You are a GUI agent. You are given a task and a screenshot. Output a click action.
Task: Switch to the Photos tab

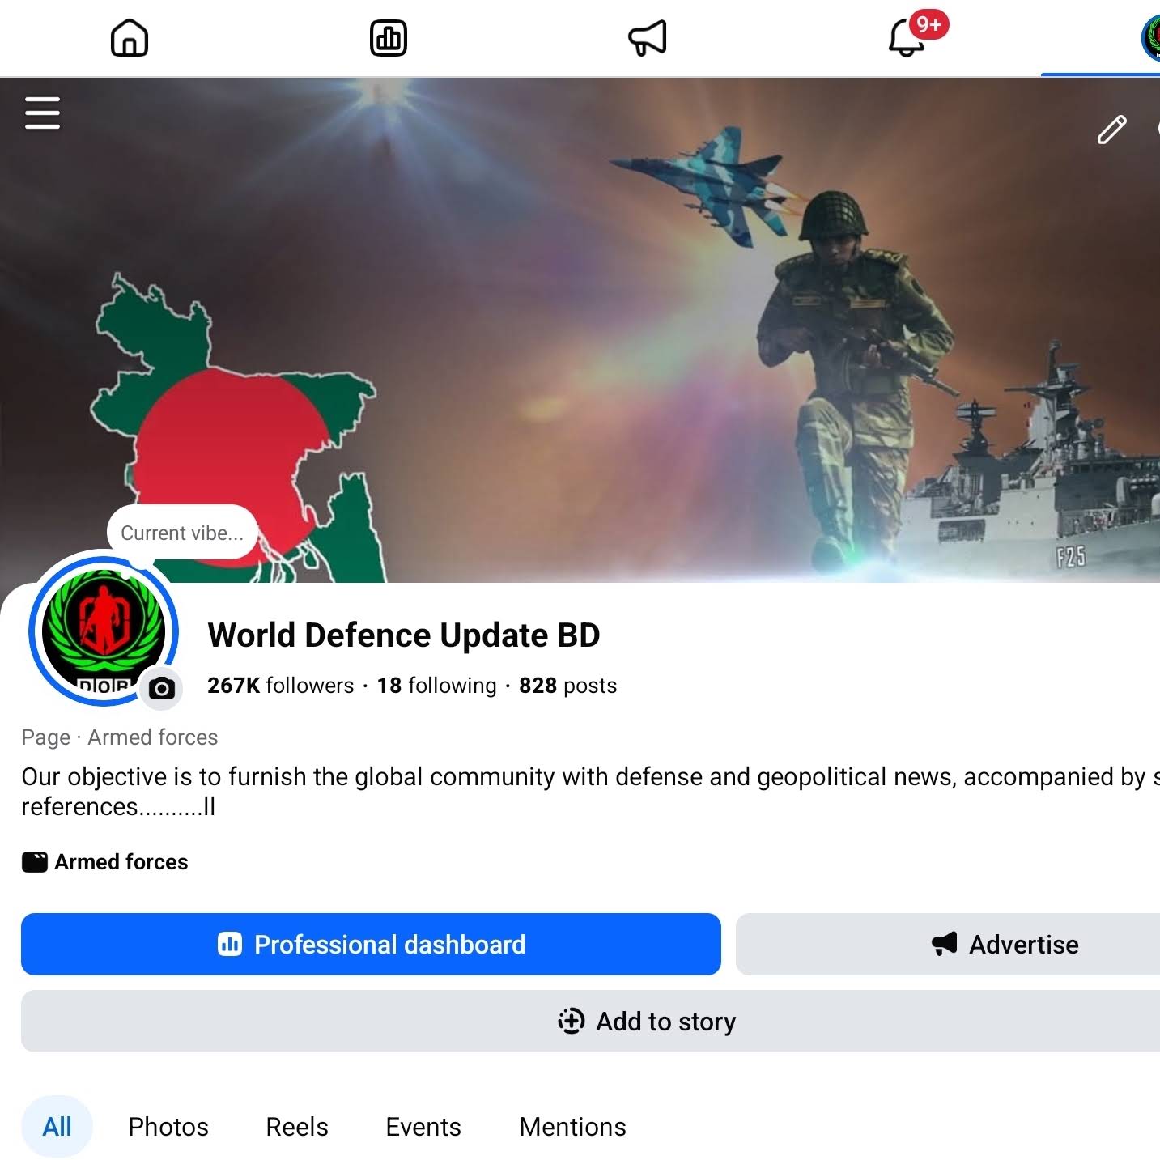point(168,1127)
